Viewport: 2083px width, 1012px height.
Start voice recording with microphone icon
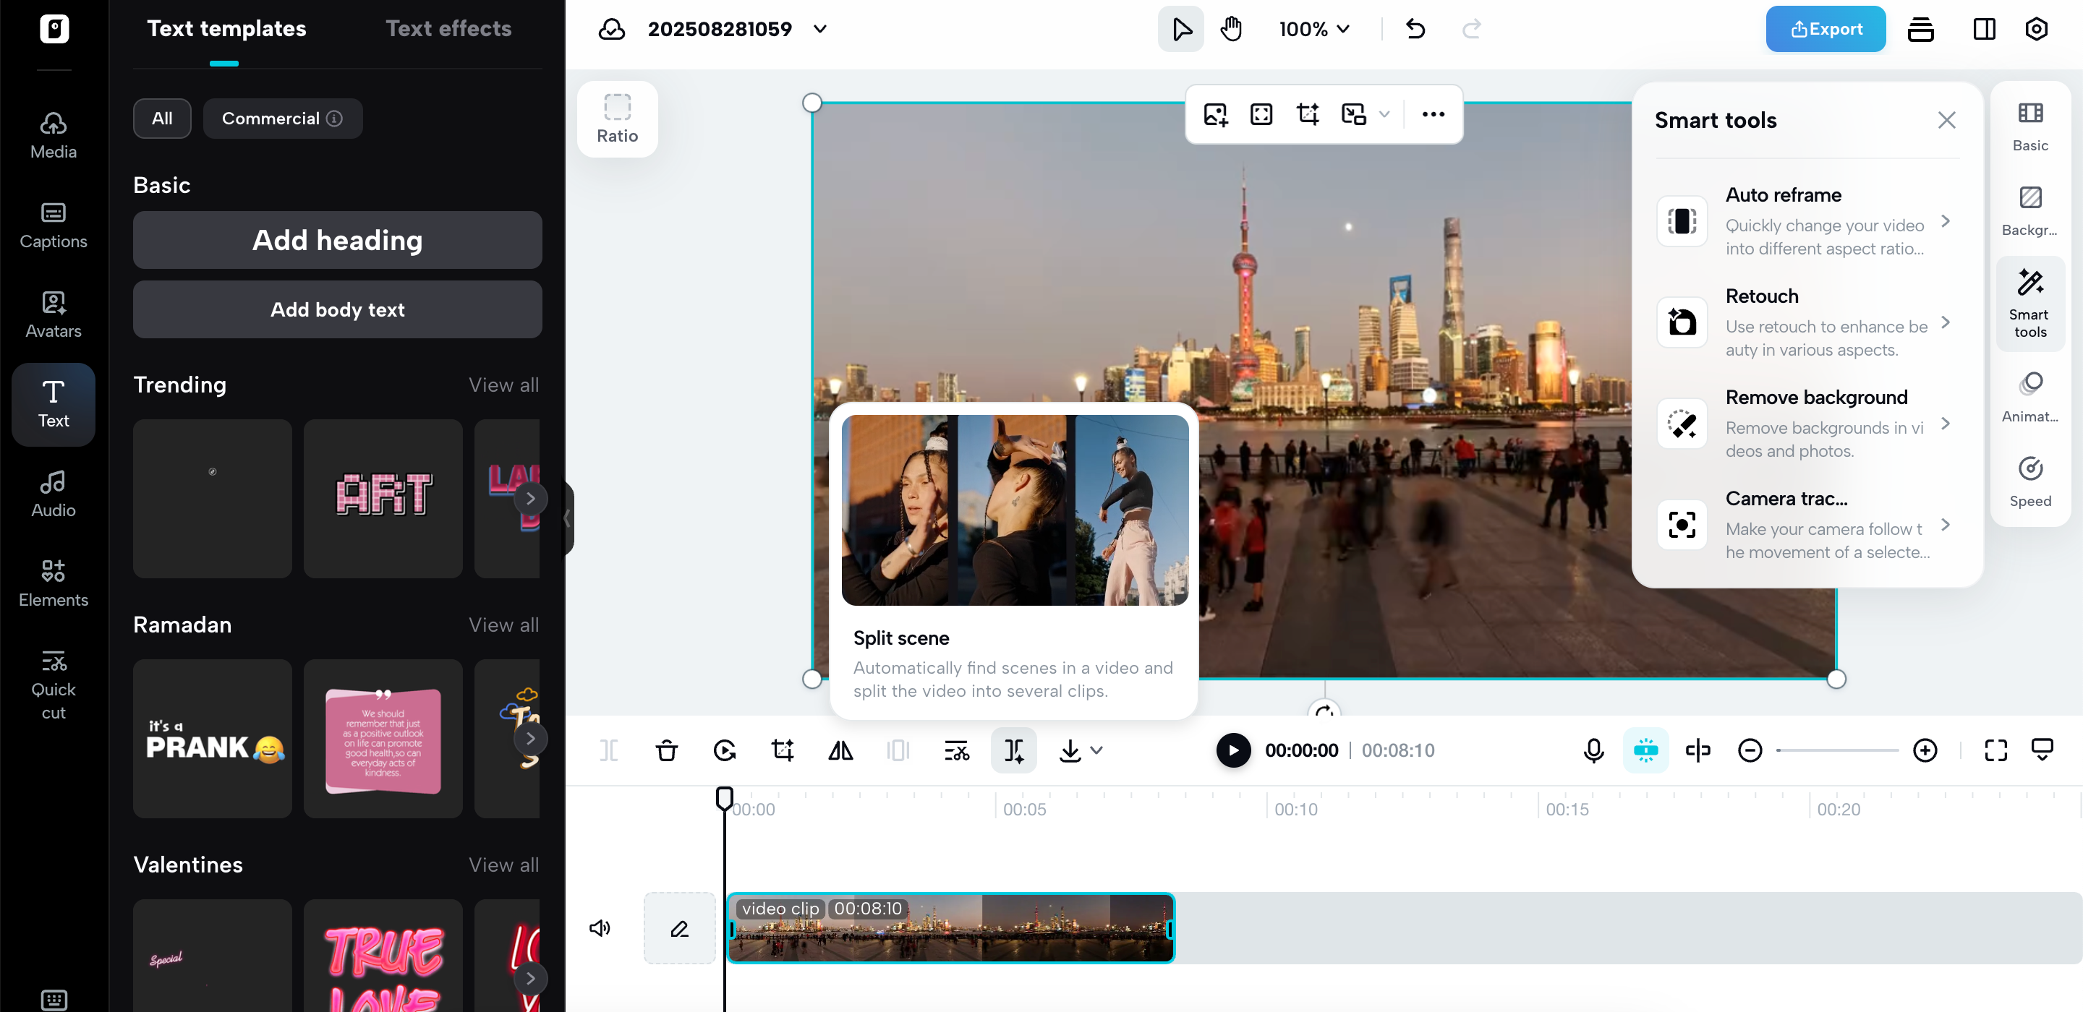(1593, 750)
